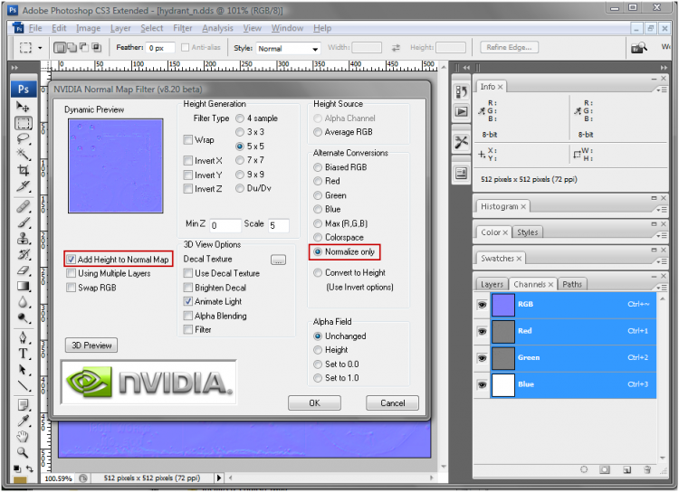Select the Move tool
Screen dimensions: 679x492
(24, 107)
